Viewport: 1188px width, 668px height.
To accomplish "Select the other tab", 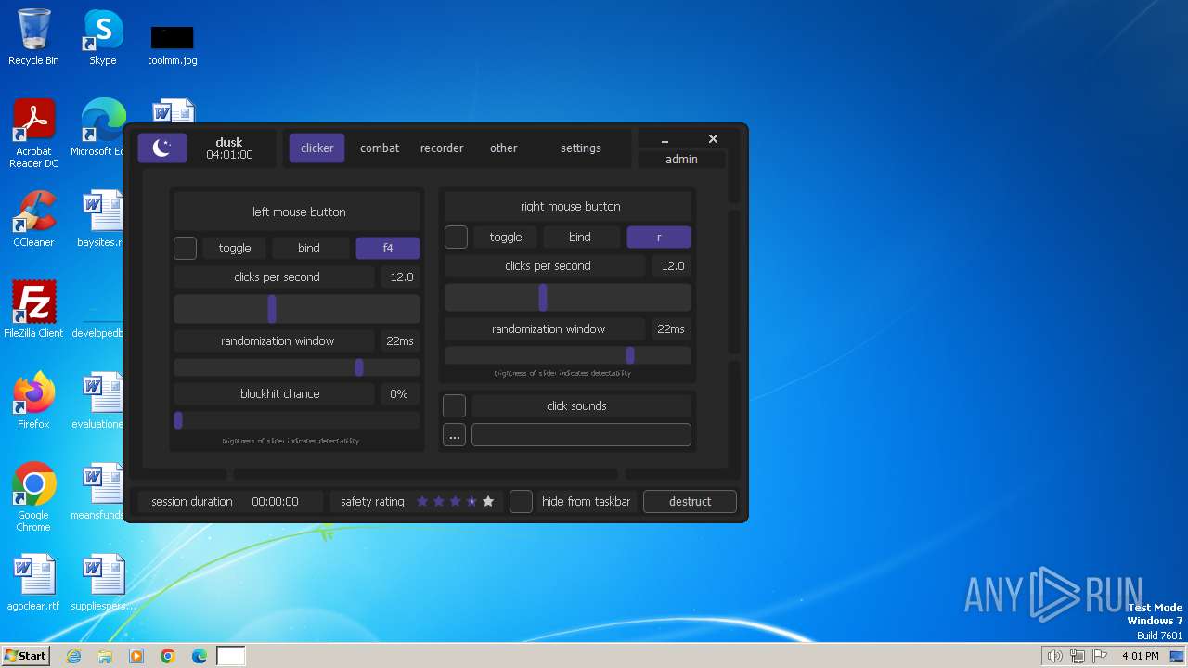I will tap(504, 148).
